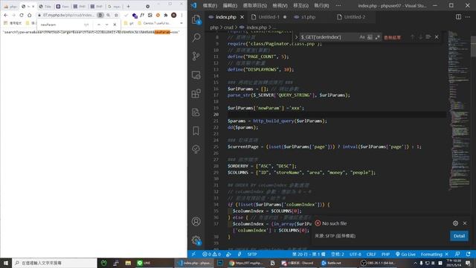476x268 pixels.
Task: Start Go Live server from status bar
Action: click(405, 254)
